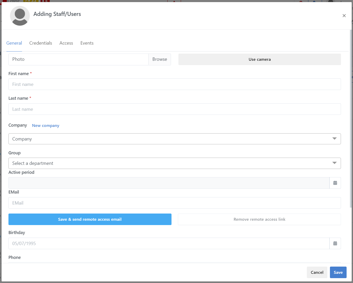Switch to the Credentials tab

pos(41,43)
